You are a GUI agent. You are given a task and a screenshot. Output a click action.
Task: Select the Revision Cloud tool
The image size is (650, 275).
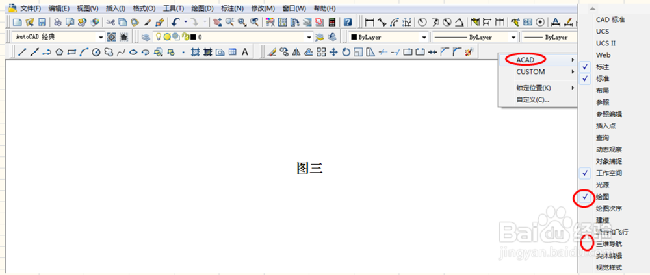point(109,52)
